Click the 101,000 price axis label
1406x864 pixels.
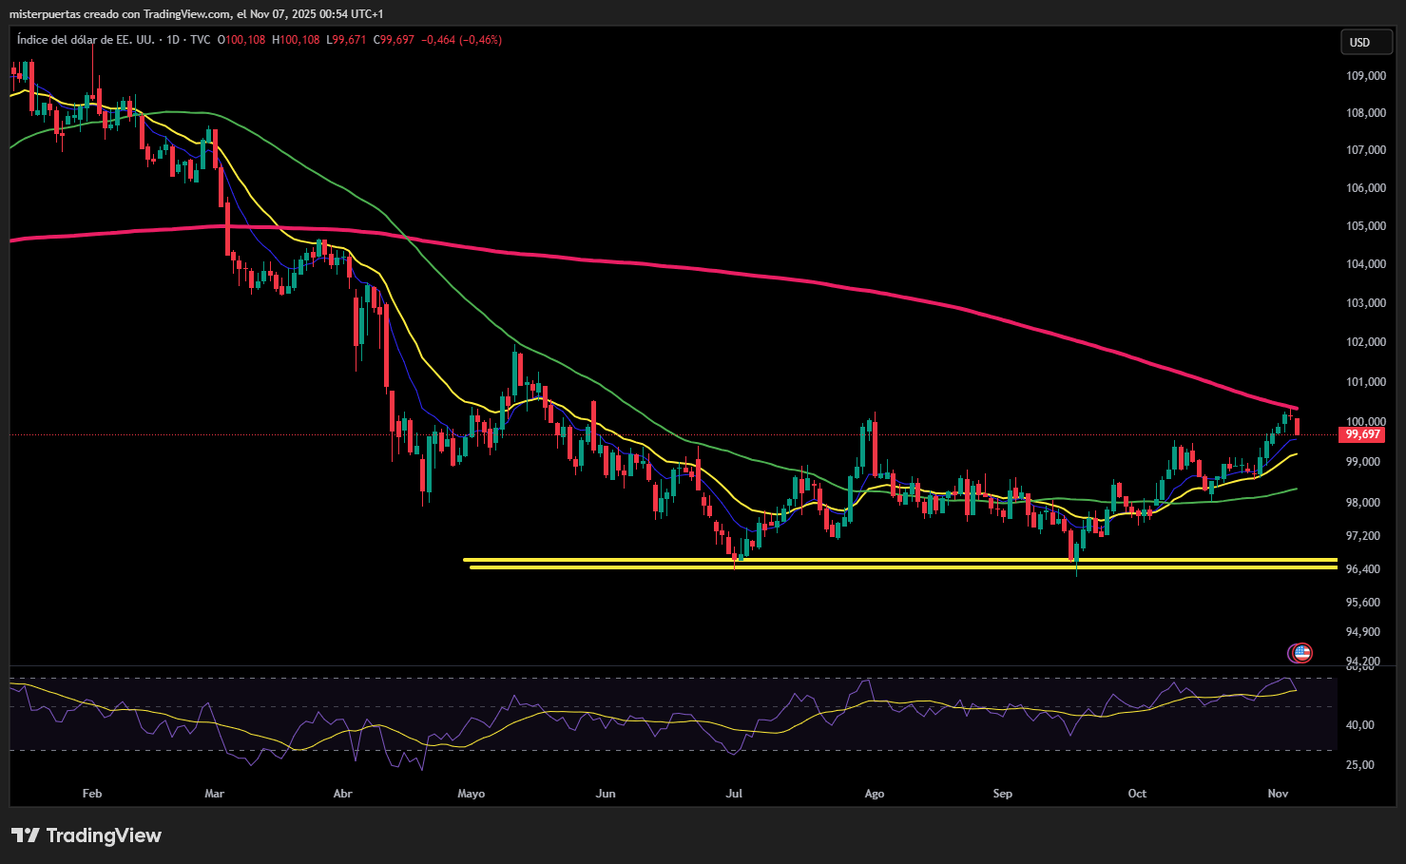1366,382
